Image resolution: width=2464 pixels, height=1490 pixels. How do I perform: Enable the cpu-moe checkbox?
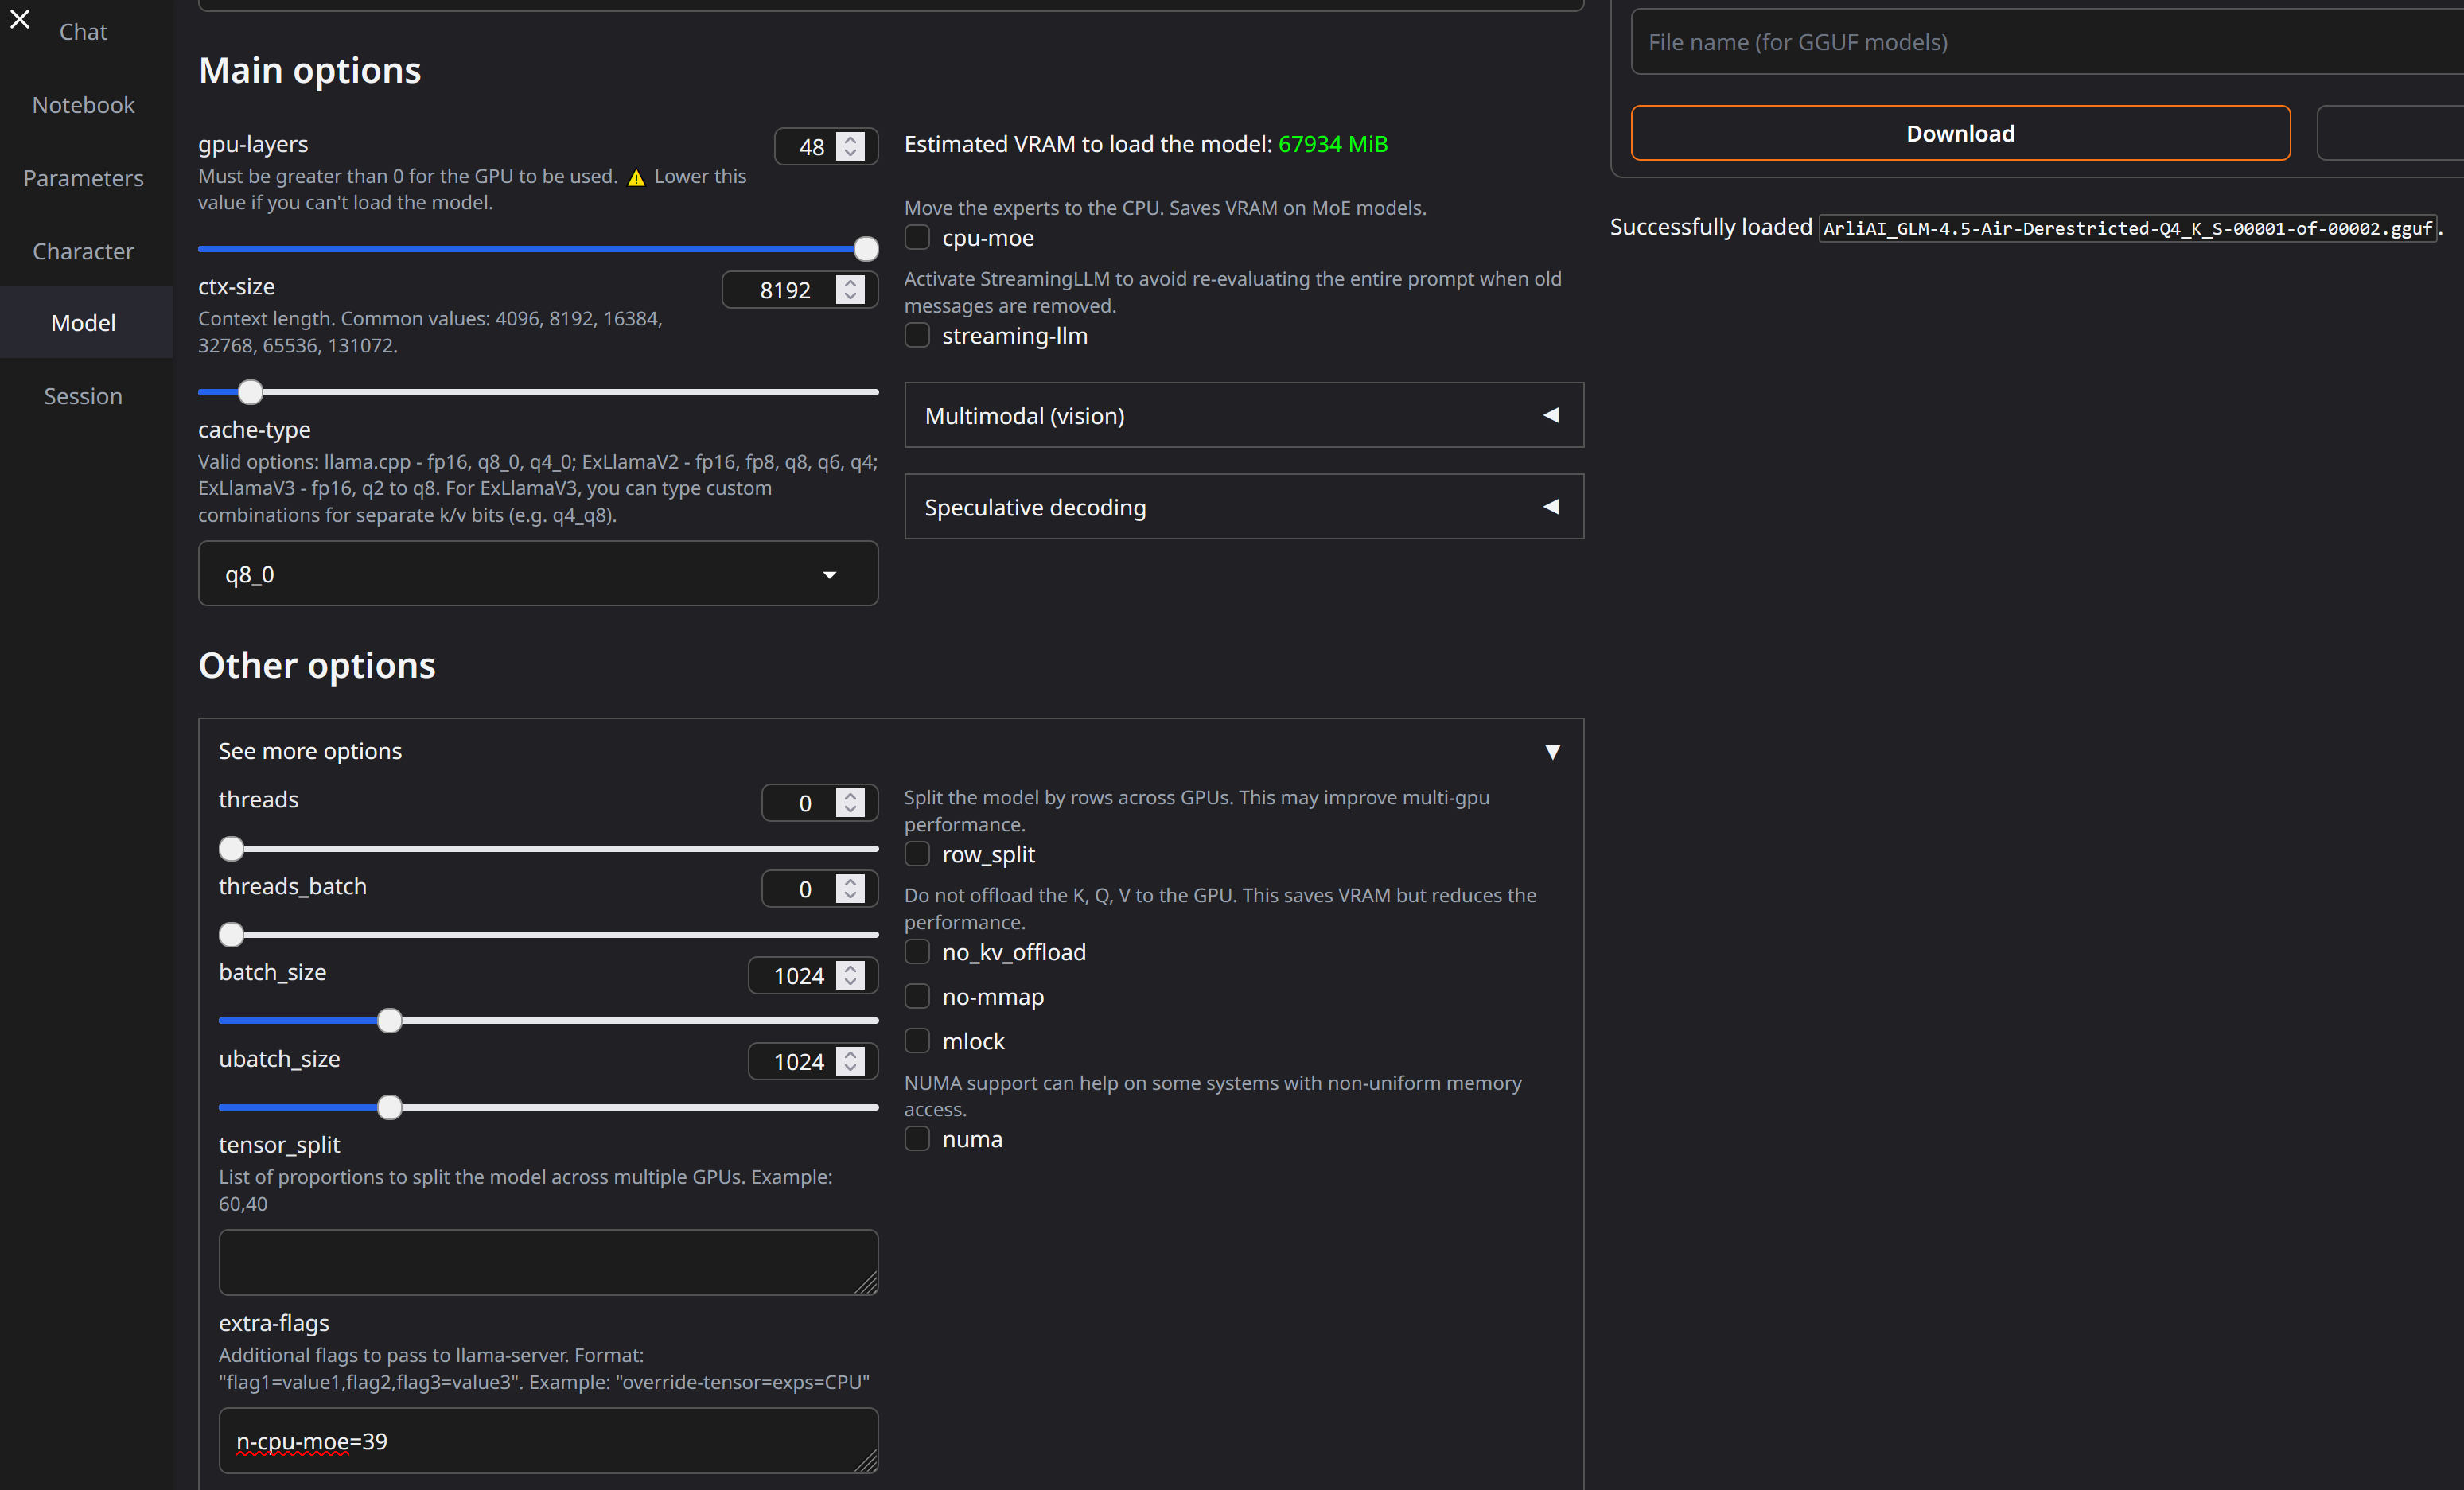click(917, 238)
